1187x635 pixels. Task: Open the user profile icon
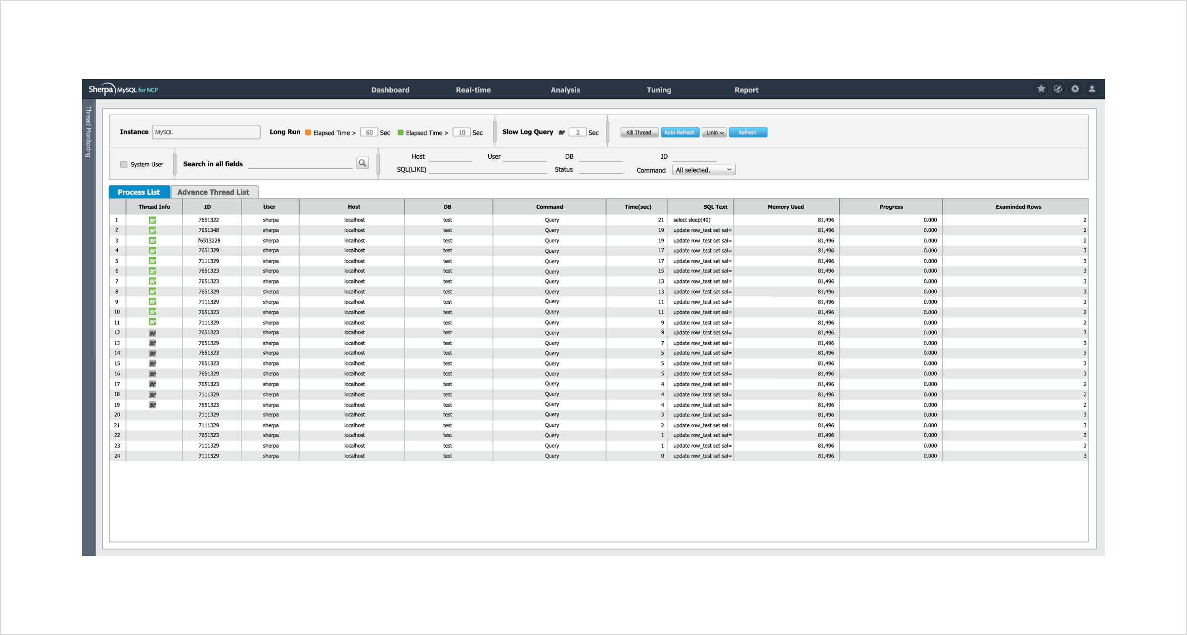[x=1092, y=89]
